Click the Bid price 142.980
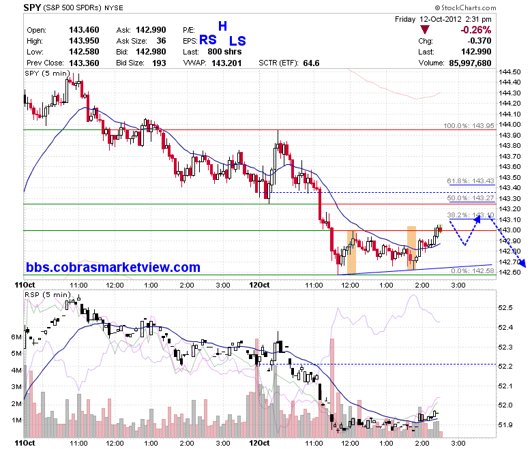 [151, 52]
